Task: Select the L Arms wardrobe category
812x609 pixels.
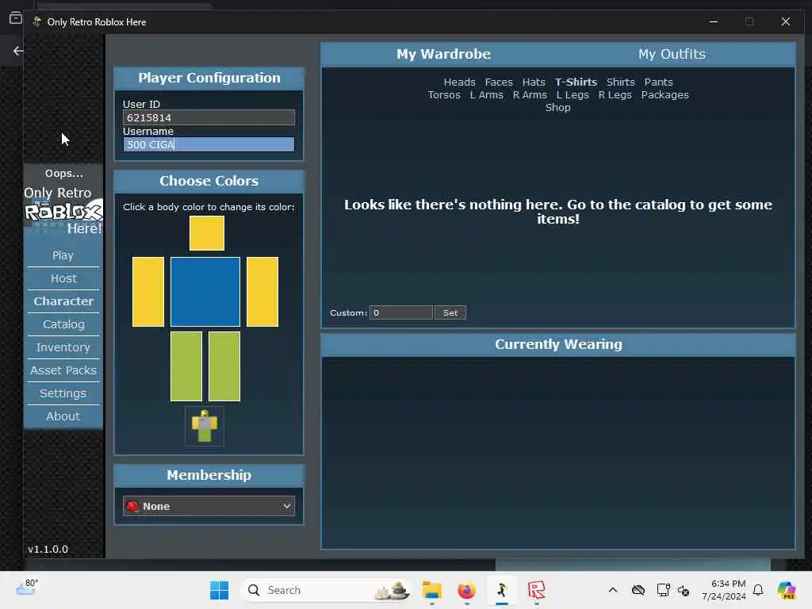Action: click(x=486, y=95)
